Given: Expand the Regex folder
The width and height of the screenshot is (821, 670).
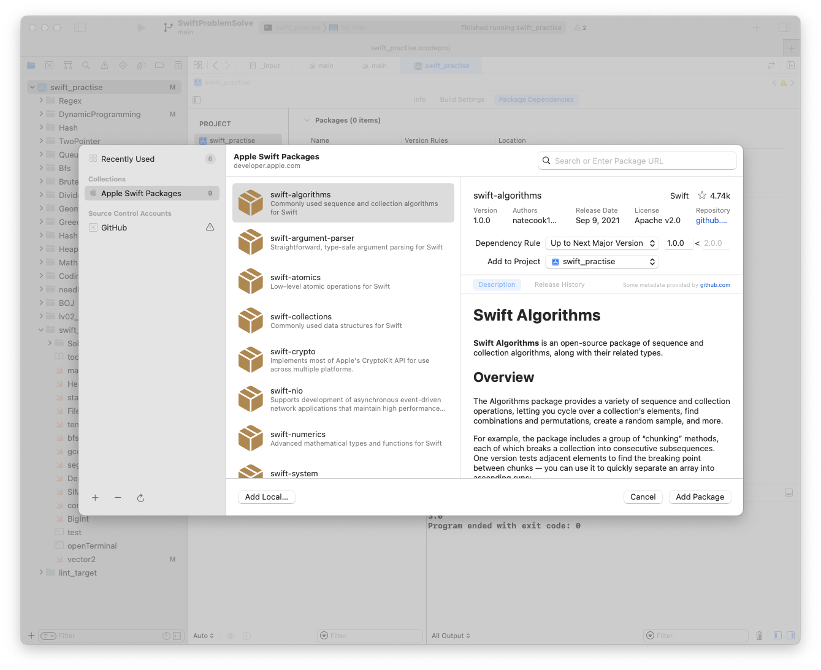Looking at the screenshot, I should (x=42, y=101).
